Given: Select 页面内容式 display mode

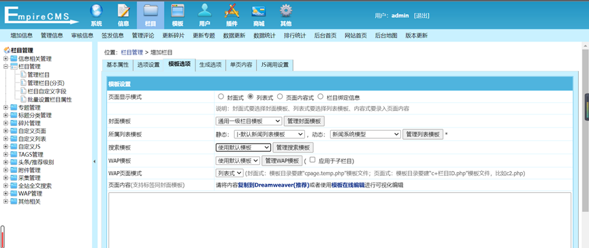Looking at the screenshot, I should (279, 97).
